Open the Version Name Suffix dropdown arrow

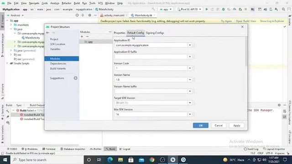[x=190, y=91]
